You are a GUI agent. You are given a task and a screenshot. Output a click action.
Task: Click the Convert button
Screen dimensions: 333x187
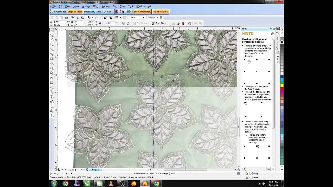107,11
